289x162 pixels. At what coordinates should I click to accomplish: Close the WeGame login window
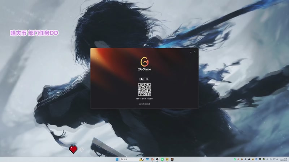(x=195, y=52)
